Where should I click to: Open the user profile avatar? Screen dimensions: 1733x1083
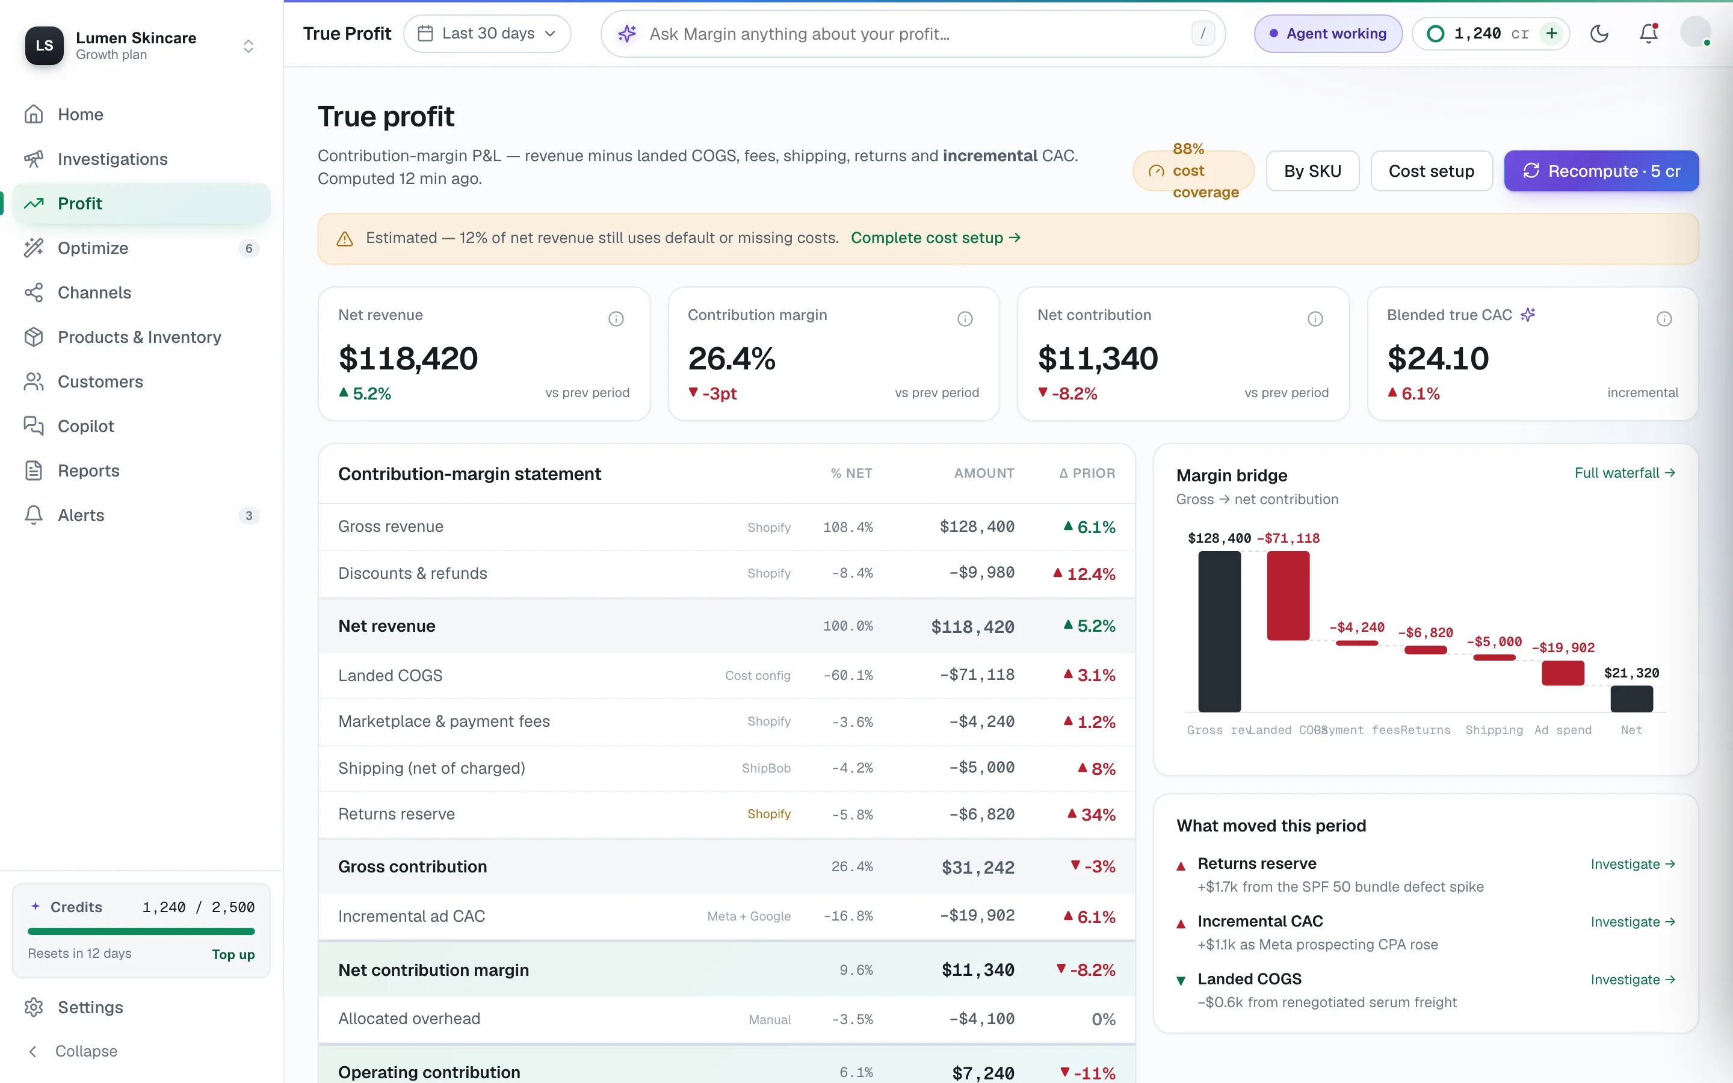1696,32
